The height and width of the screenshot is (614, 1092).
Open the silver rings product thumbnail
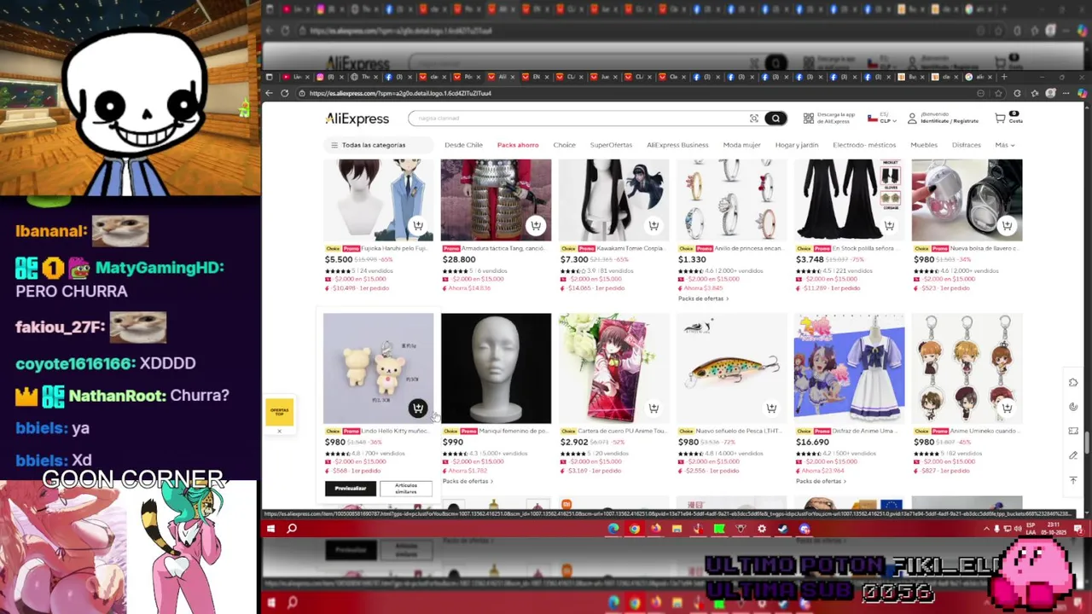coord(731,200)
